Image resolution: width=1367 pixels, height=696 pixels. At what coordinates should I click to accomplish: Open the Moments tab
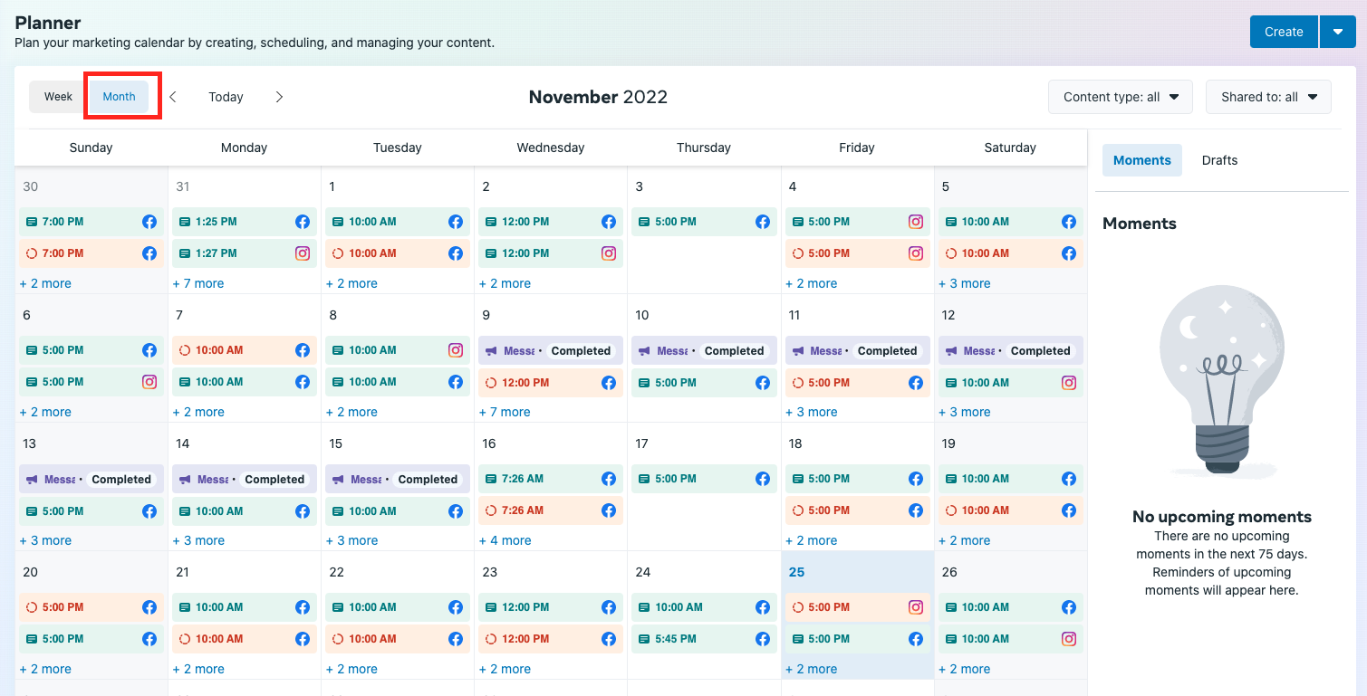[x=1141, y=160]
